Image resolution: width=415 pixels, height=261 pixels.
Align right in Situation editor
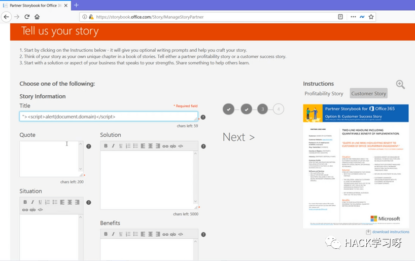(x=77, y=202)
